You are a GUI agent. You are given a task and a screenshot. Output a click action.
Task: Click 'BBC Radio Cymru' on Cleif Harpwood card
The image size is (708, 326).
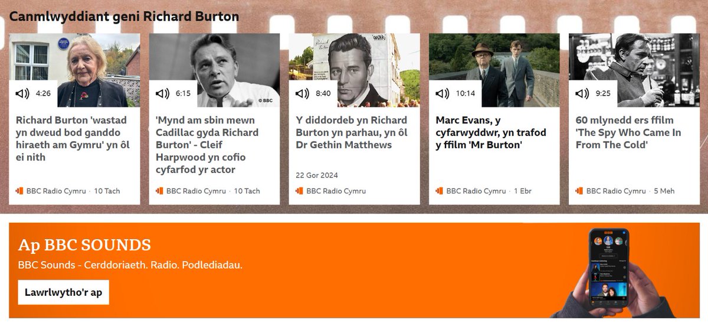click(x=196, y=191)
